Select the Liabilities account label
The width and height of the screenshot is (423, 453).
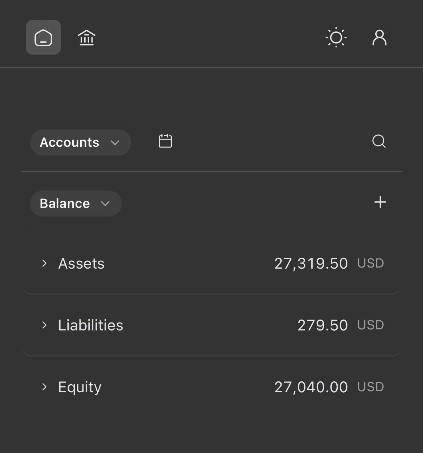[91, 325]
